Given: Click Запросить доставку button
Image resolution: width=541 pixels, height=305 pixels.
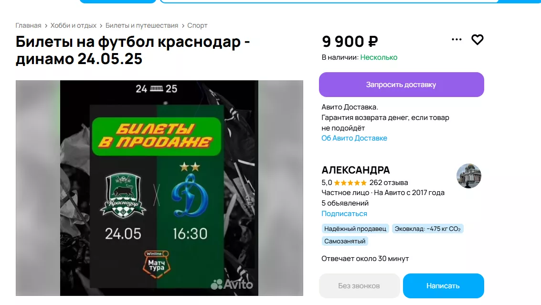Looking at the screenshot, I should (401, 85).
